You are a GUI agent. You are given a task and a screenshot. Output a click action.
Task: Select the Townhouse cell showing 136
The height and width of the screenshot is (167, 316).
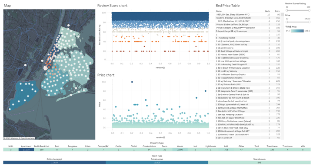[x=272, y=150]
